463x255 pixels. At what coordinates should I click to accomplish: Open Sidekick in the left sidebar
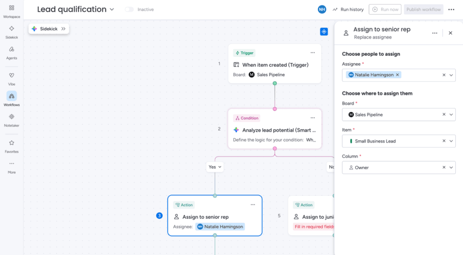pyautogui.click(x=11, y=32)
